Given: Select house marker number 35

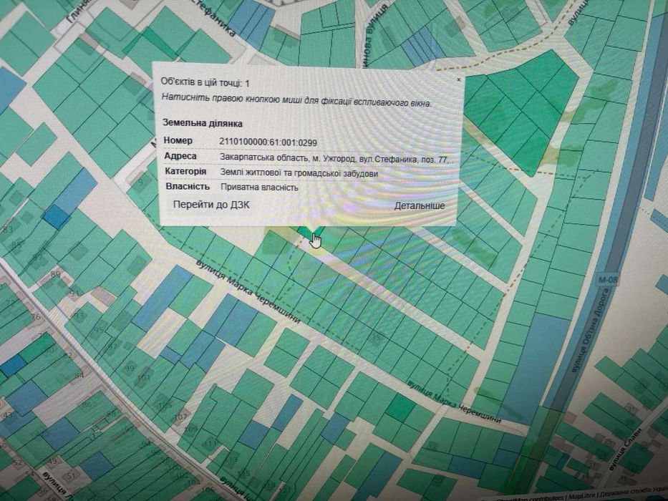Looking at the screenshot, I should pyautogui.click(x=375, y=337).
